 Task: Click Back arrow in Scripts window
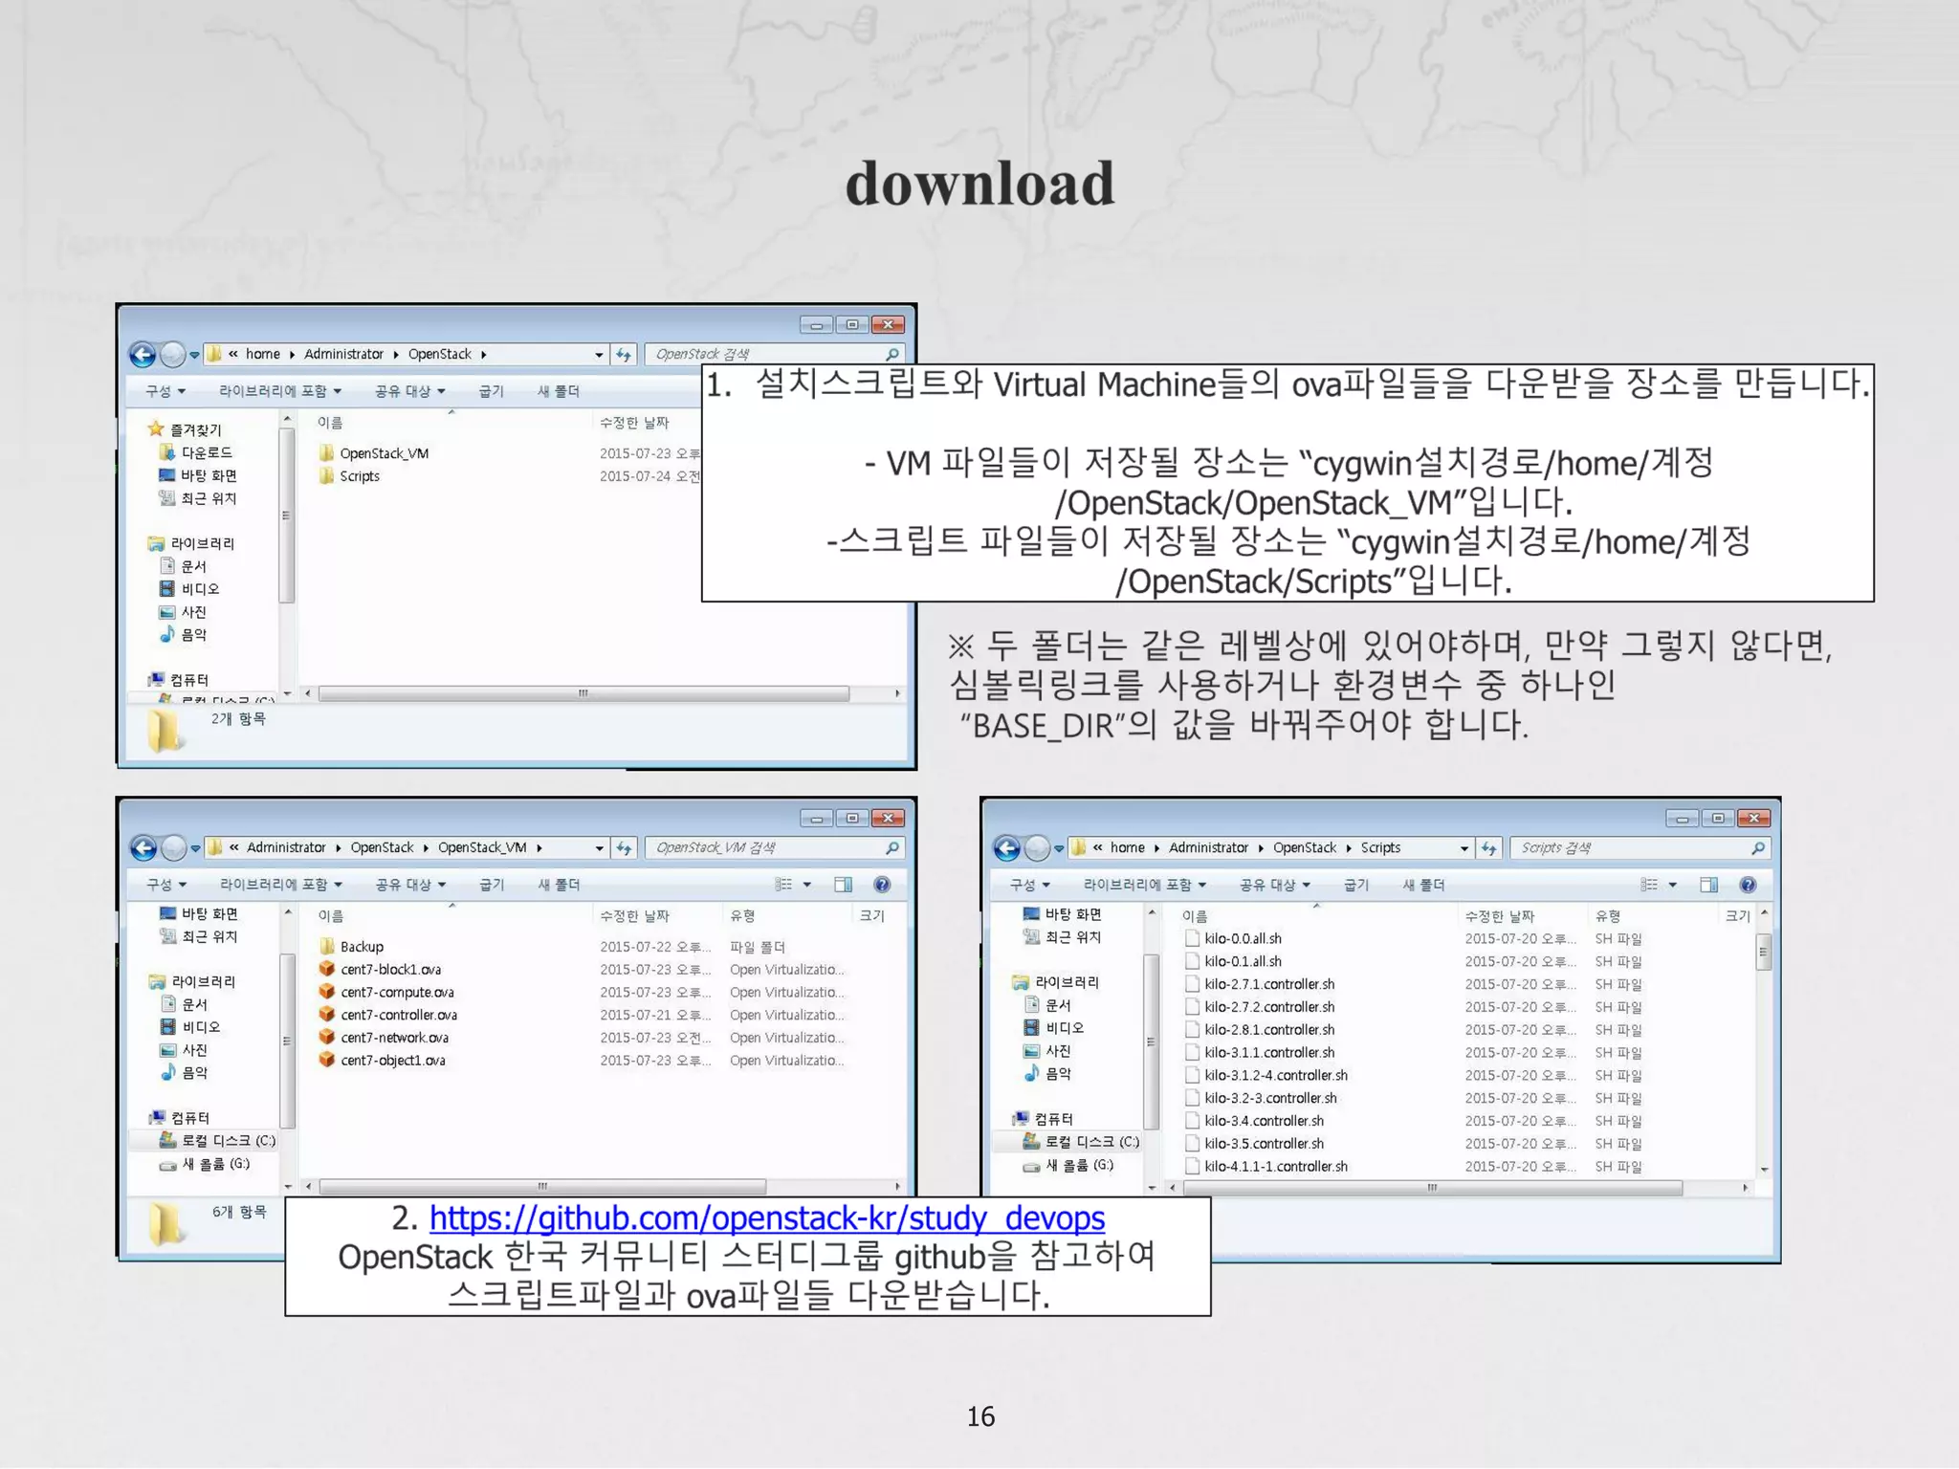click(x=1007, y=848)
